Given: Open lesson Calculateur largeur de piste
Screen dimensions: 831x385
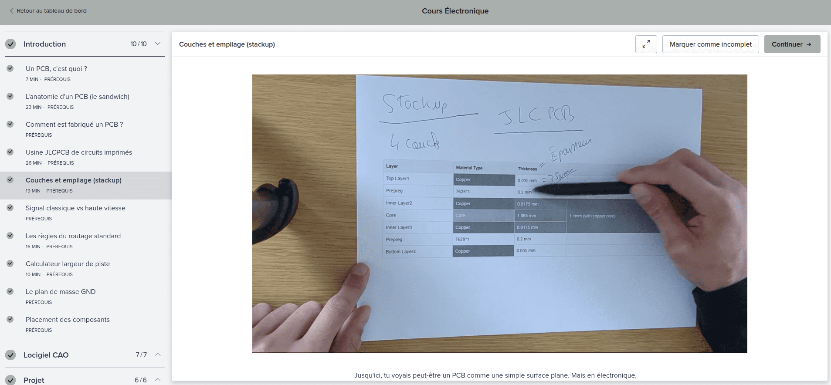Looking at the screenshot, I should pyautogui.click(x=68, y=263).
